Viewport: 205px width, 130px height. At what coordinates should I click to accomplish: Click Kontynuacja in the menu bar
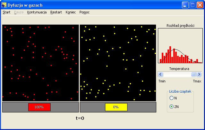(x=37, y=12)
